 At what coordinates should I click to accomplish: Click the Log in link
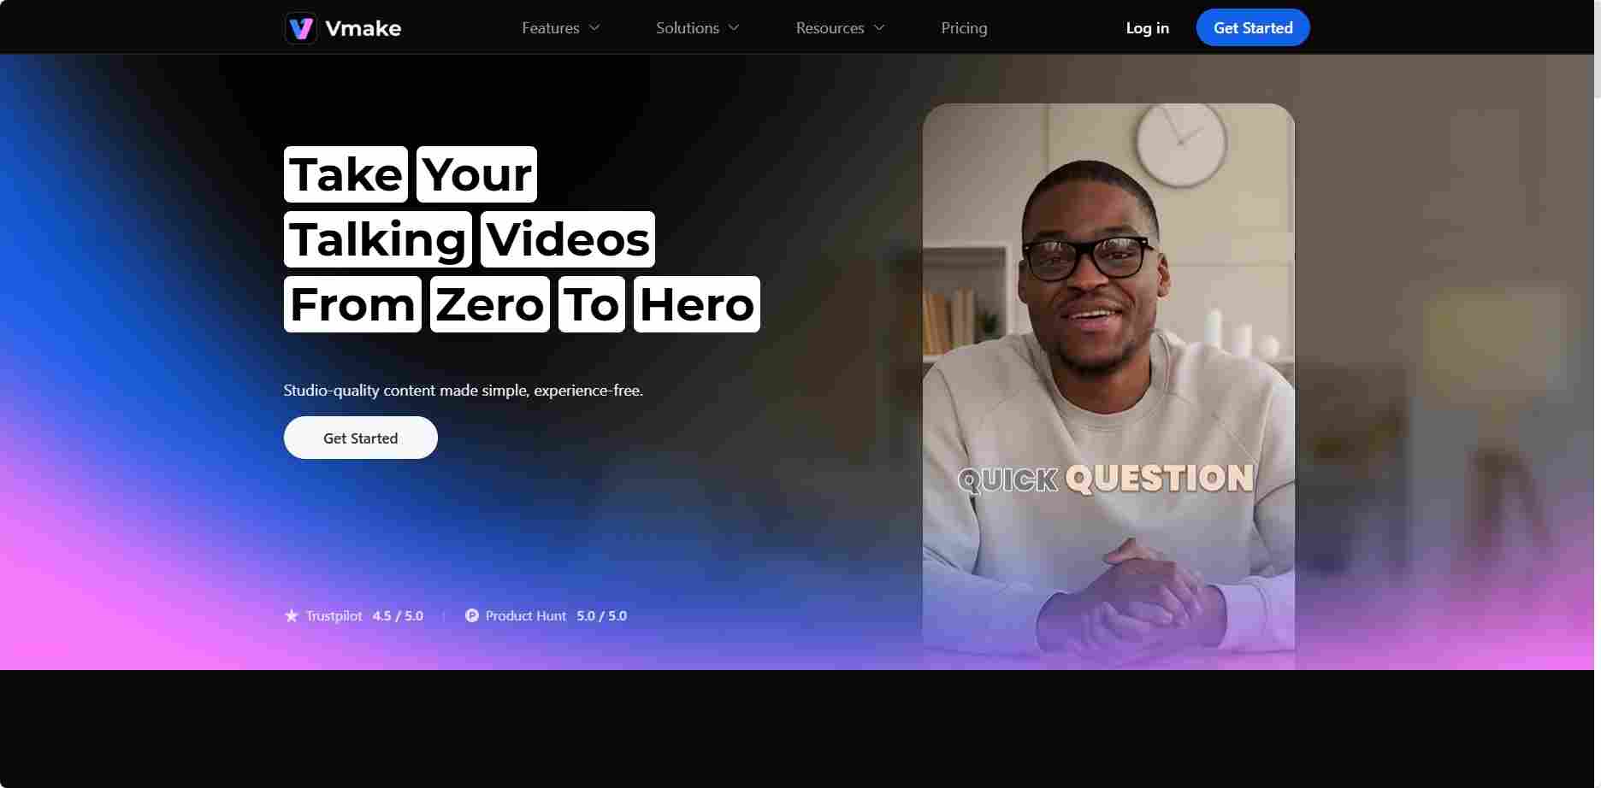tap(1147, 28)
